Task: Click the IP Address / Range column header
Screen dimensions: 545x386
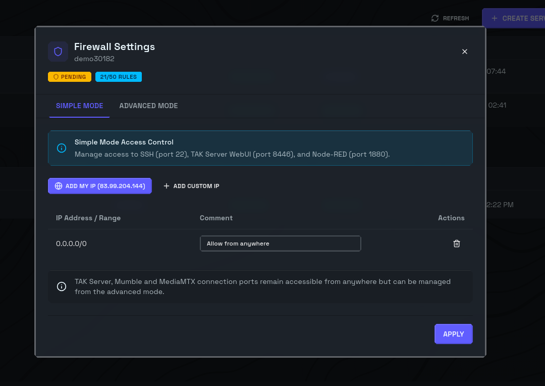Action: (x=88, y=218)
